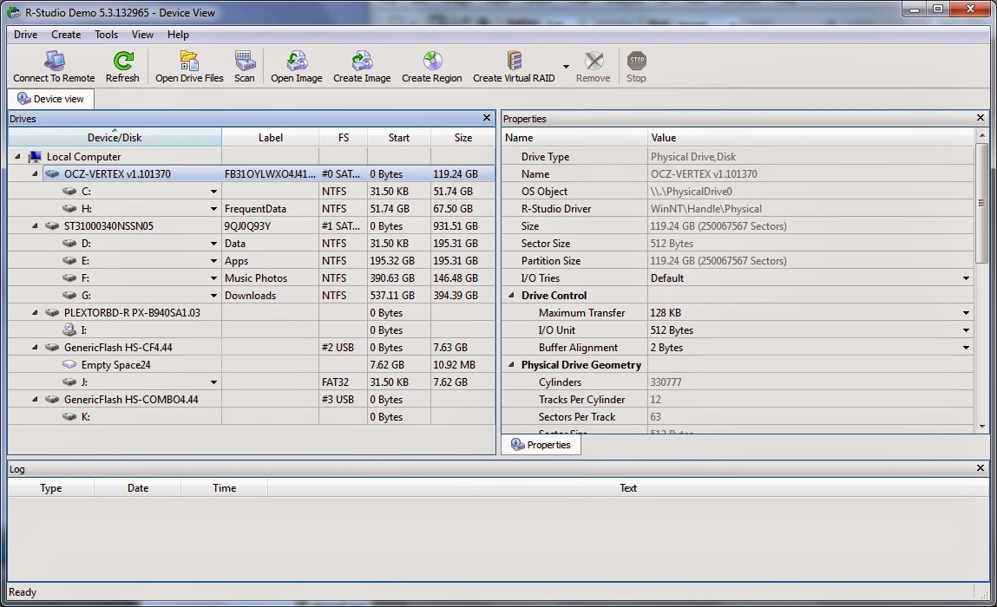Open the dropdown arrow on the E: partition row
The height and width of the screenshot is (607, 997).
213,261
